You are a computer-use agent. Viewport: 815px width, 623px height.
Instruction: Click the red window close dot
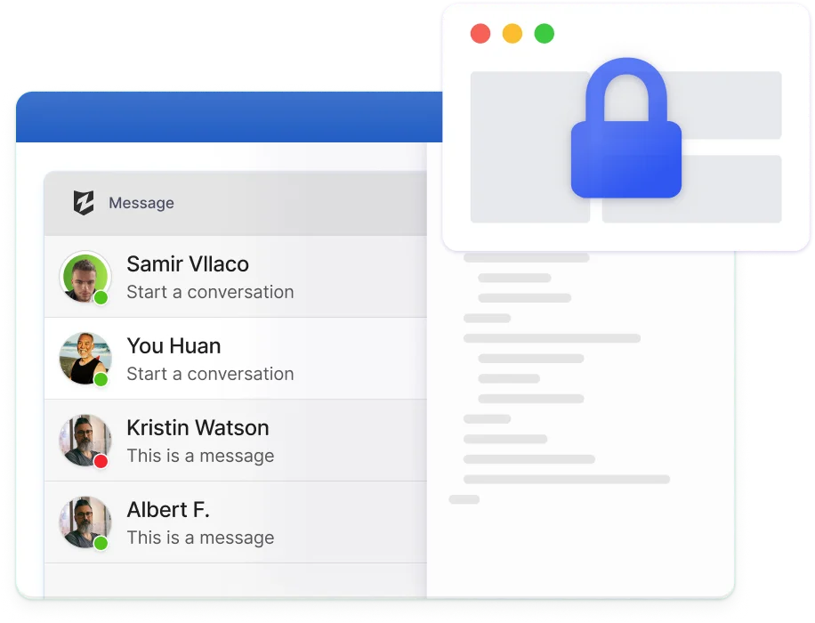tap(480, 34)
